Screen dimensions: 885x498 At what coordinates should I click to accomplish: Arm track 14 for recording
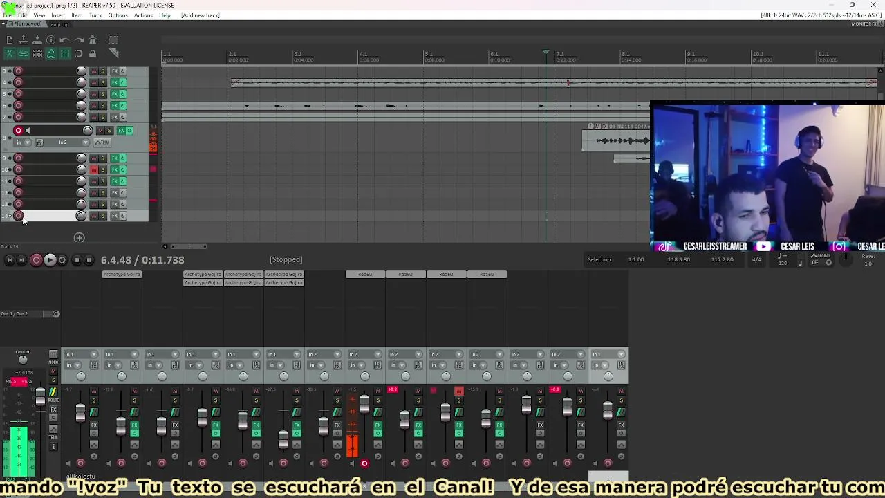click(x=19, y=216)
